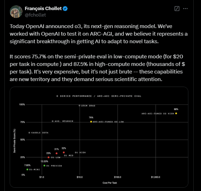Select the red data point labeled 31%
201x191 pixels.
(x=57, y=153)
